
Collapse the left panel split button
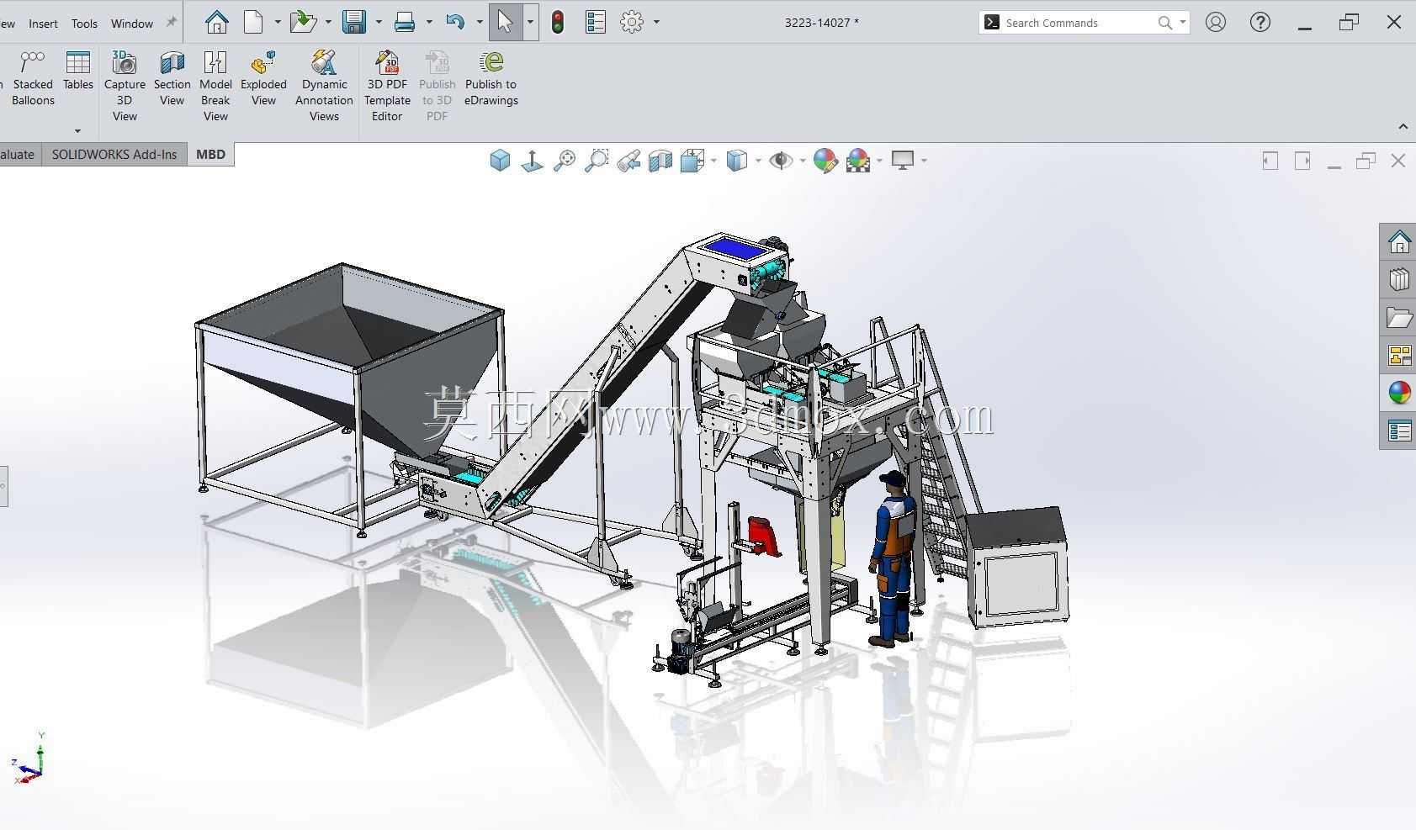[x=1270, y=160]
